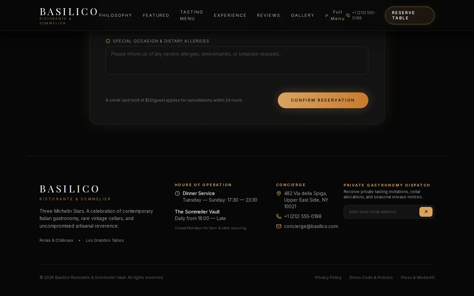Click the 482 Via della Spiga address
Screen dimensions: 474x296
click(x=306, y=200)
